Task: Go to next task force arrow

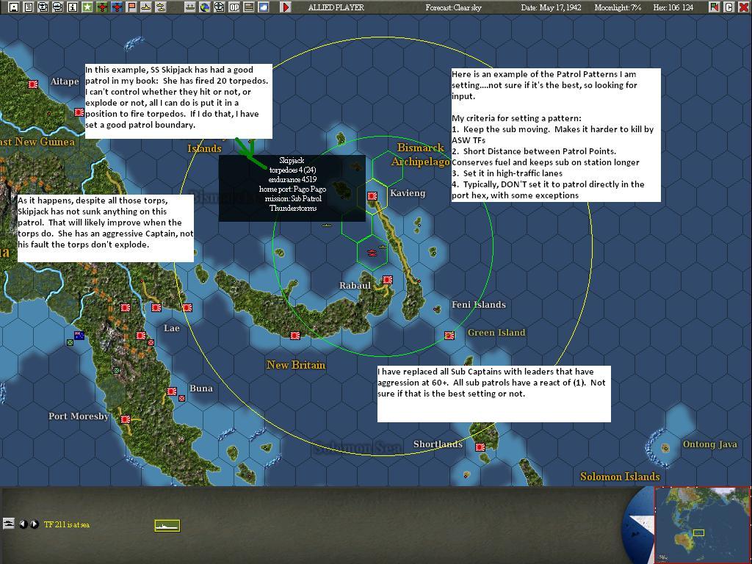Action: click(x=35, y=524)
